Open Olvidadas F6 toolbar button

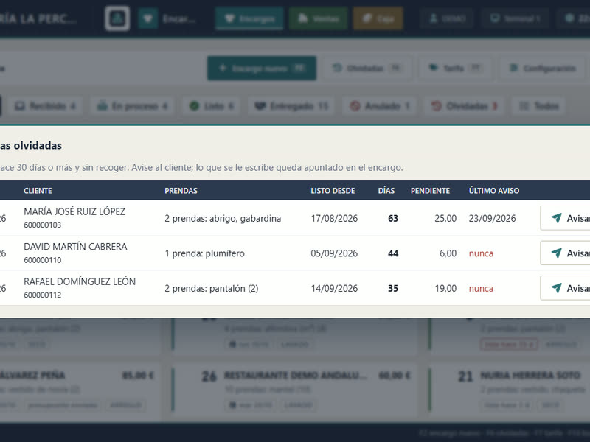coord(367,68)
